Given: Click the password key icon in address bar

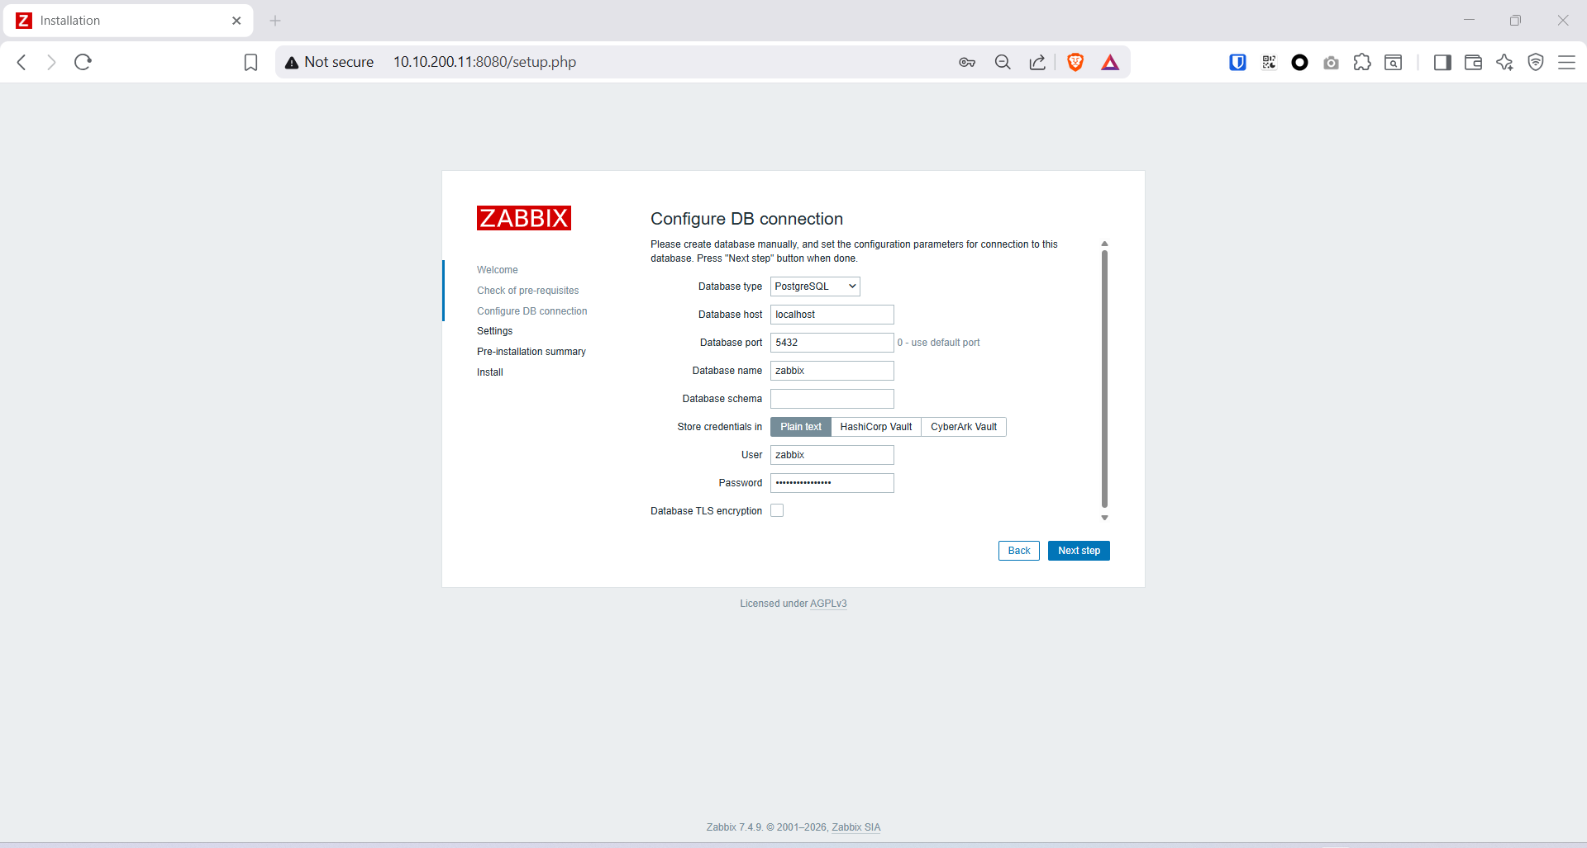Looking at the screenshot, I should pos(967,62).
